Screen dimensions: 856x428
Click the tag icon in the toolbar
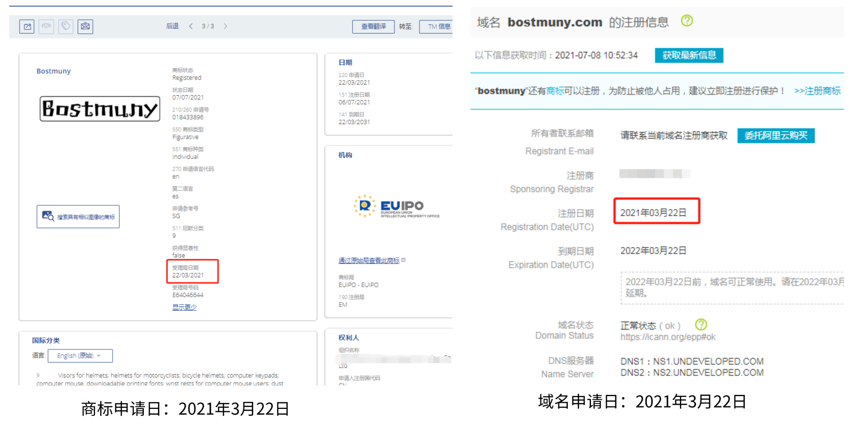click(66, 26)
